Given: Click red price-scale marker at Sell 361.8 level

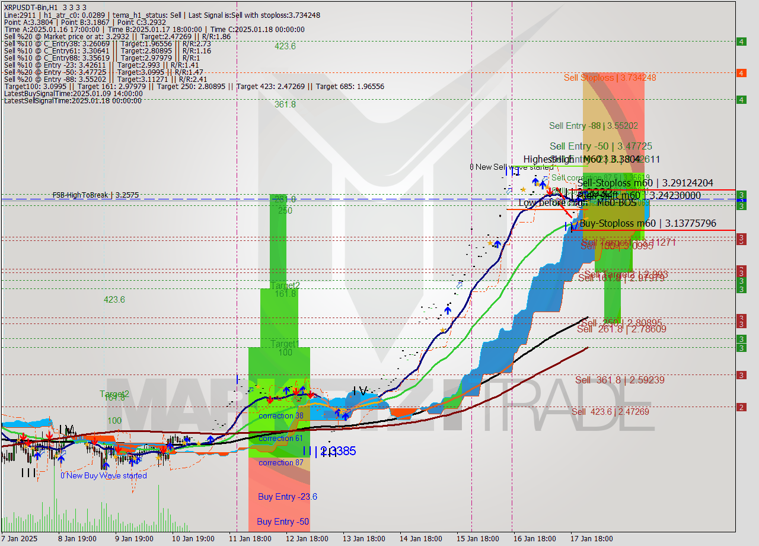Looking at the screenshot, I should click(x=741, y=375).
